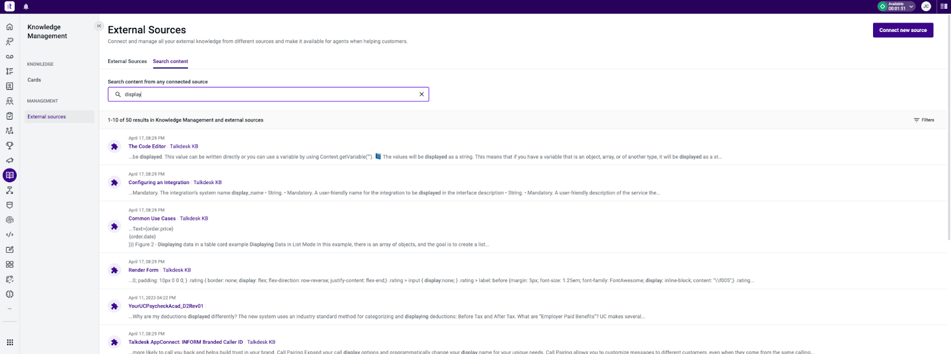The width and height of the screenshot is (951, 354).
Task: Open the four-squares grid sidebar icon
Action: point(10,264)
